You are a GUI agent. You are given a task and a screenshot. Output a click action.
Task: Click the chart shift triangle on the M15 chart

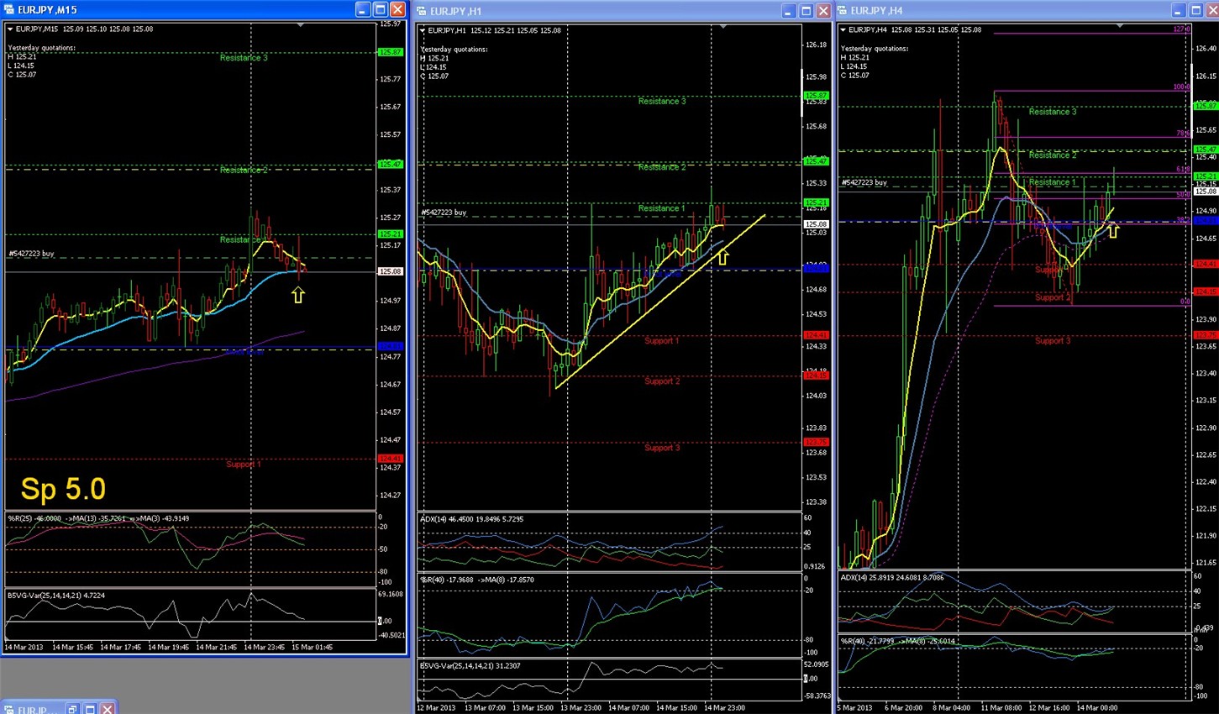(301, 25)
